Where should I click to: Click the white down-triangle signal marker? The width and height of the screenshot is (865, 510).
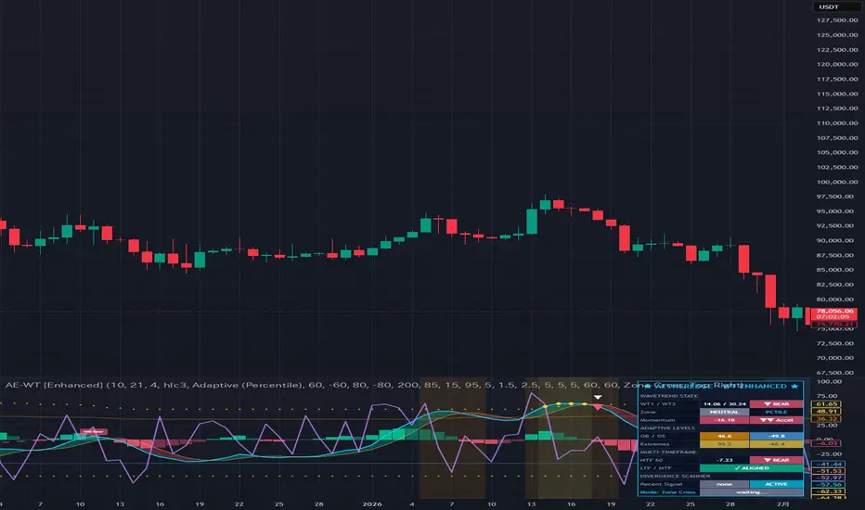(x=598, y=397)
